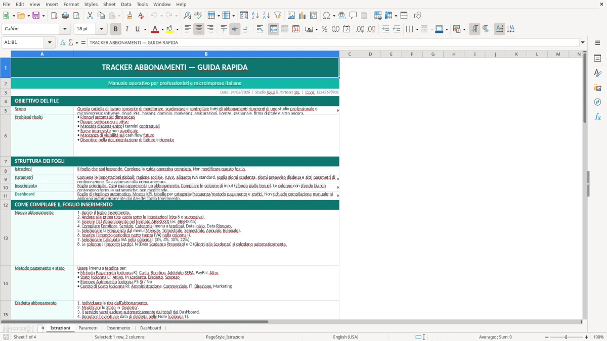Insert an image
The width and height of the screenshot is (607, 341).
tap(291, 16)
